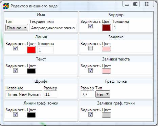Open the Граф. точка Тип dropdown showing Нет
Image resolution: width=158 pixels, height=126 pixels.
(103, 94)
